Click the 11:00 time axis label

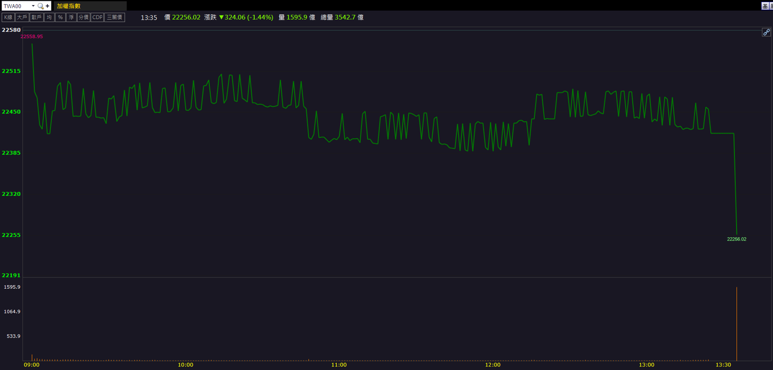[x=339, y=365]
